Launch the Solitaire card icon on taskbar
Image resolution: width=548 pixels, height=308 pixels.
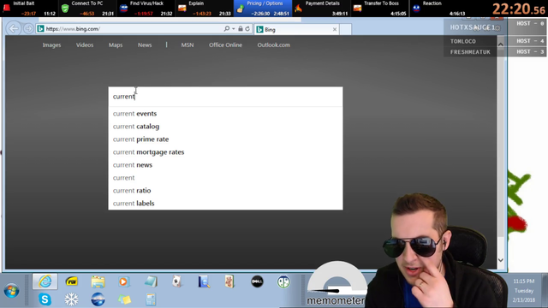pos(177,281)
